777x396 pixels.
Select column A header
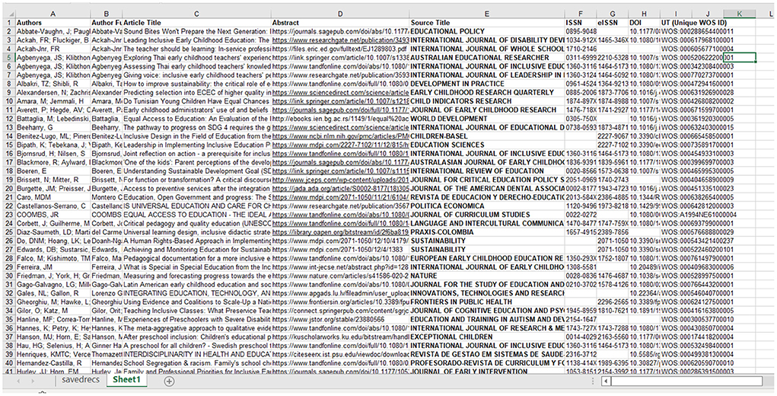[53, 14]
